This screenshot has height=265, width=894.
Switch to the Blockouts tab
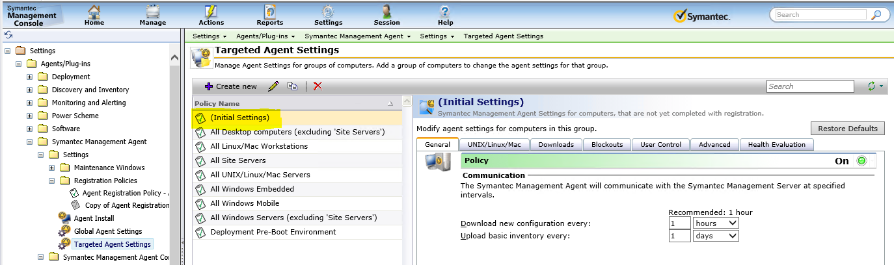click(606, 144)
